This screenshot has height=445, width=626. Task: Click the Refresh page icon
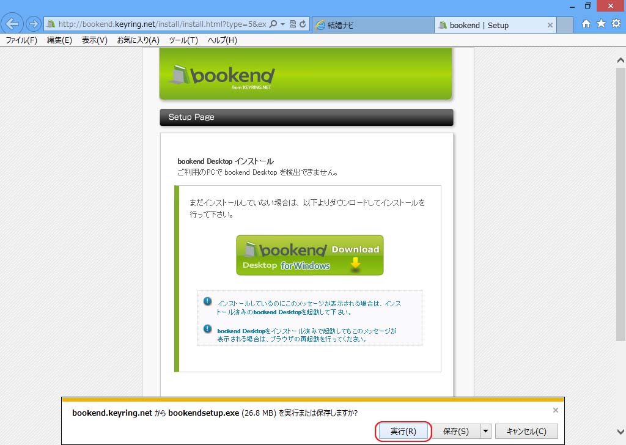click(x=303, y=24)
